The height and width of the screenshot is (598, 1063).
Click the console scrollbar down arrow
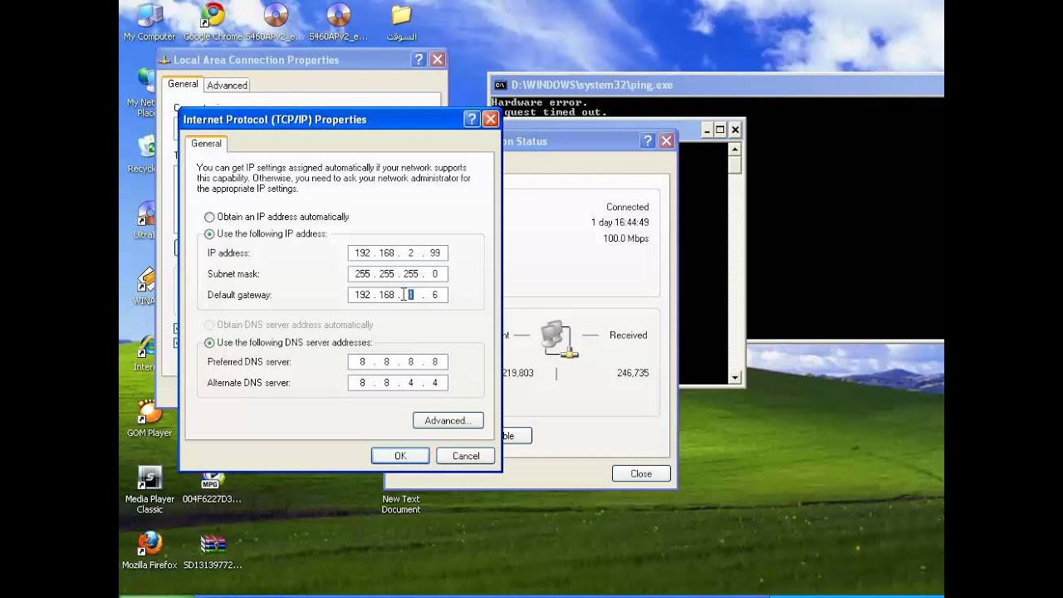click(734, 378)
